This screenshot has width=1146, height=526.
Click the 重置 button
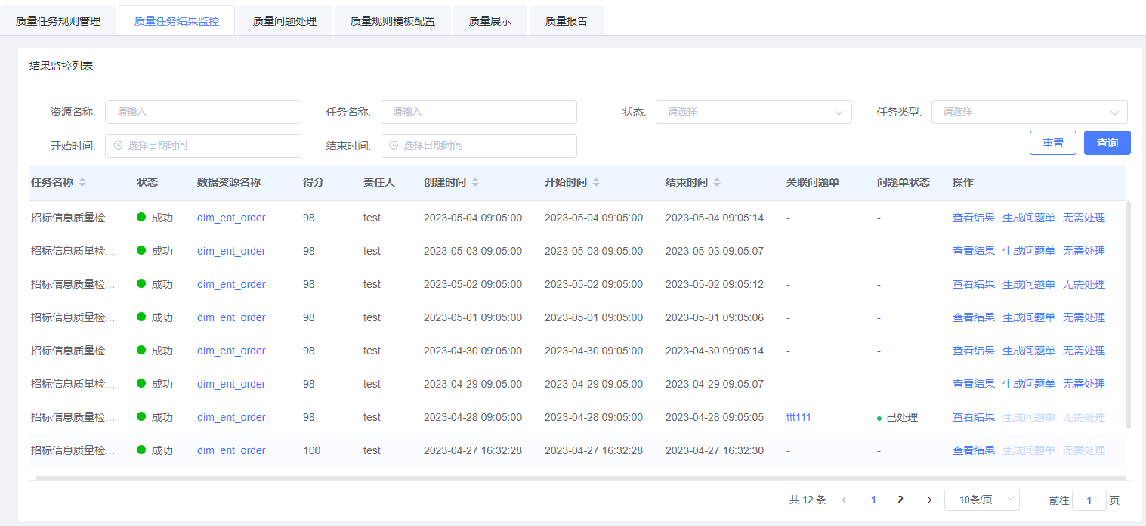coord(1053,143)
